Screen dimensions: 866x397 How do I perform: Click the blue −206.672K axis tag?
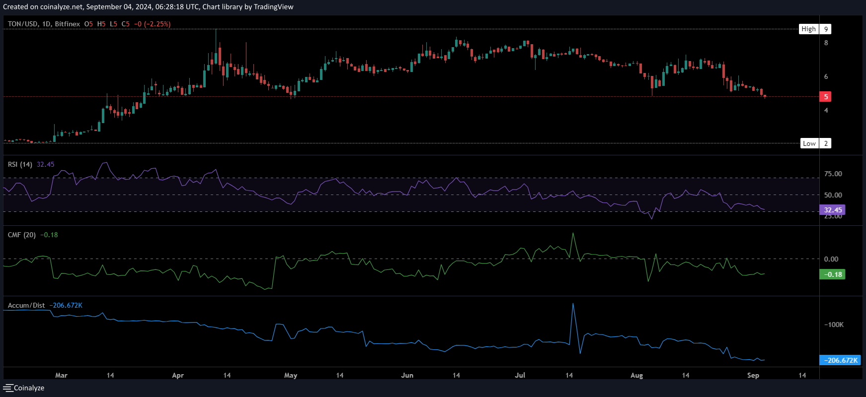point(840,360)
